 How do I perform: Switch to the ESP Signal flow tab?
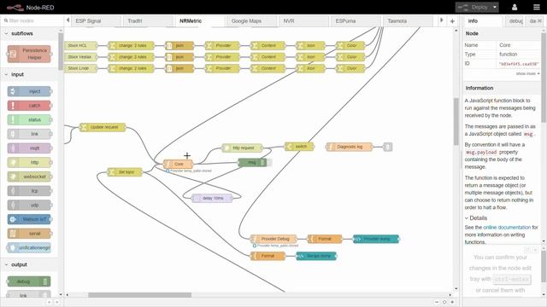point(97,21)
